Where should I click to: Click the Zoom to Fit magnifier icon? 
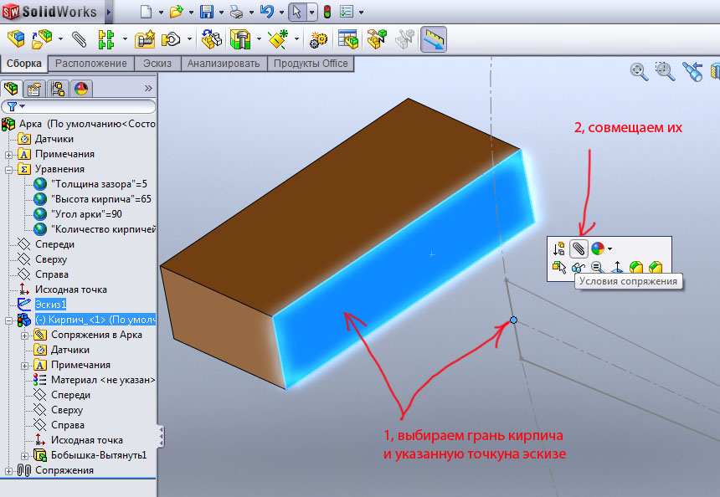pyautogui.click(x=639, y=71)
